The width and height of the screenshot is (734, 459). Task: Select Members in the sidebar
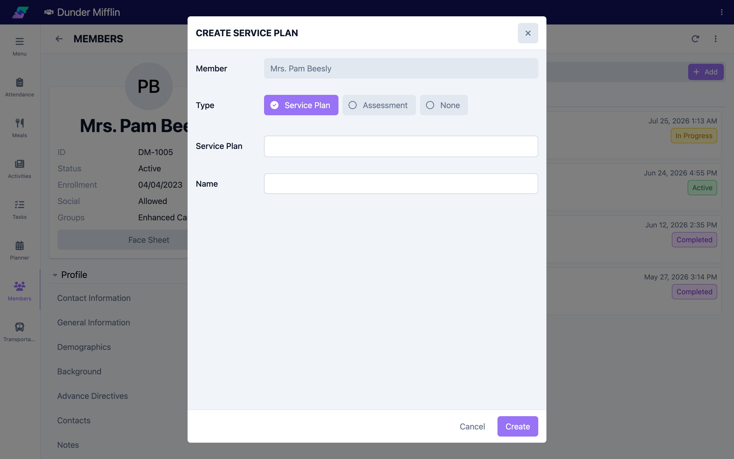(19, 291)
